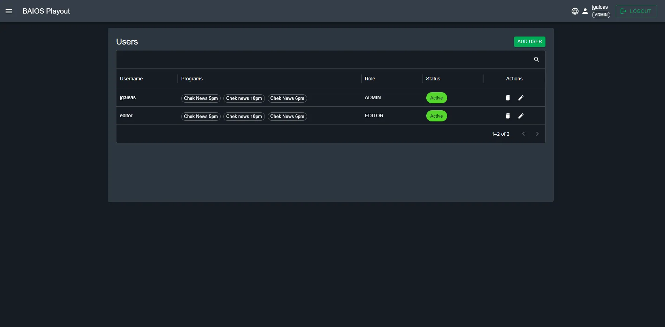Go to previous page of users
The height and width of the screenshot is (327, 665).
click(523, 134)
